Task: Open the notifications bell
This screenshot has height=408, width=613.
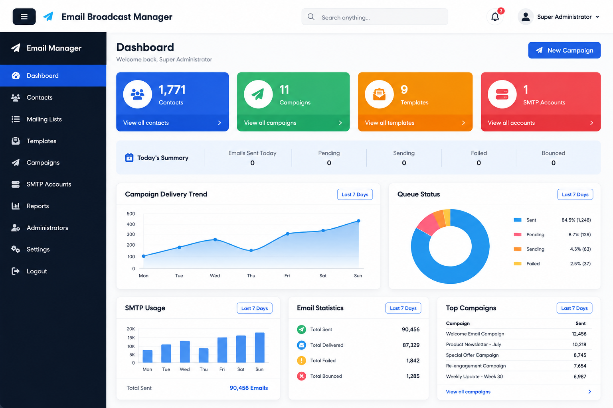Action: click(495, 17)
